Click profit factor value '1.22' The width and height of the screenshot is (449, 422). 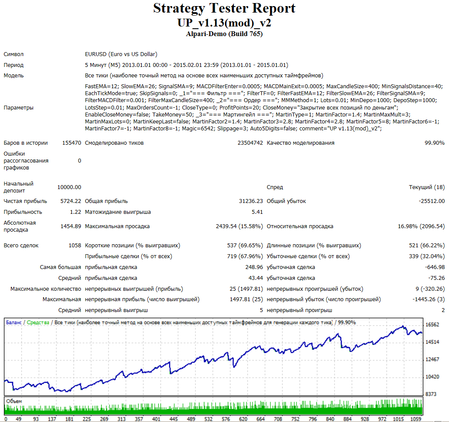76,212
